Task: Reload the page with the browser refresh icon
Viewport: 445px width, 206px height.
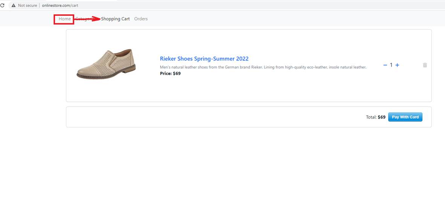Action: click(2, 6)
